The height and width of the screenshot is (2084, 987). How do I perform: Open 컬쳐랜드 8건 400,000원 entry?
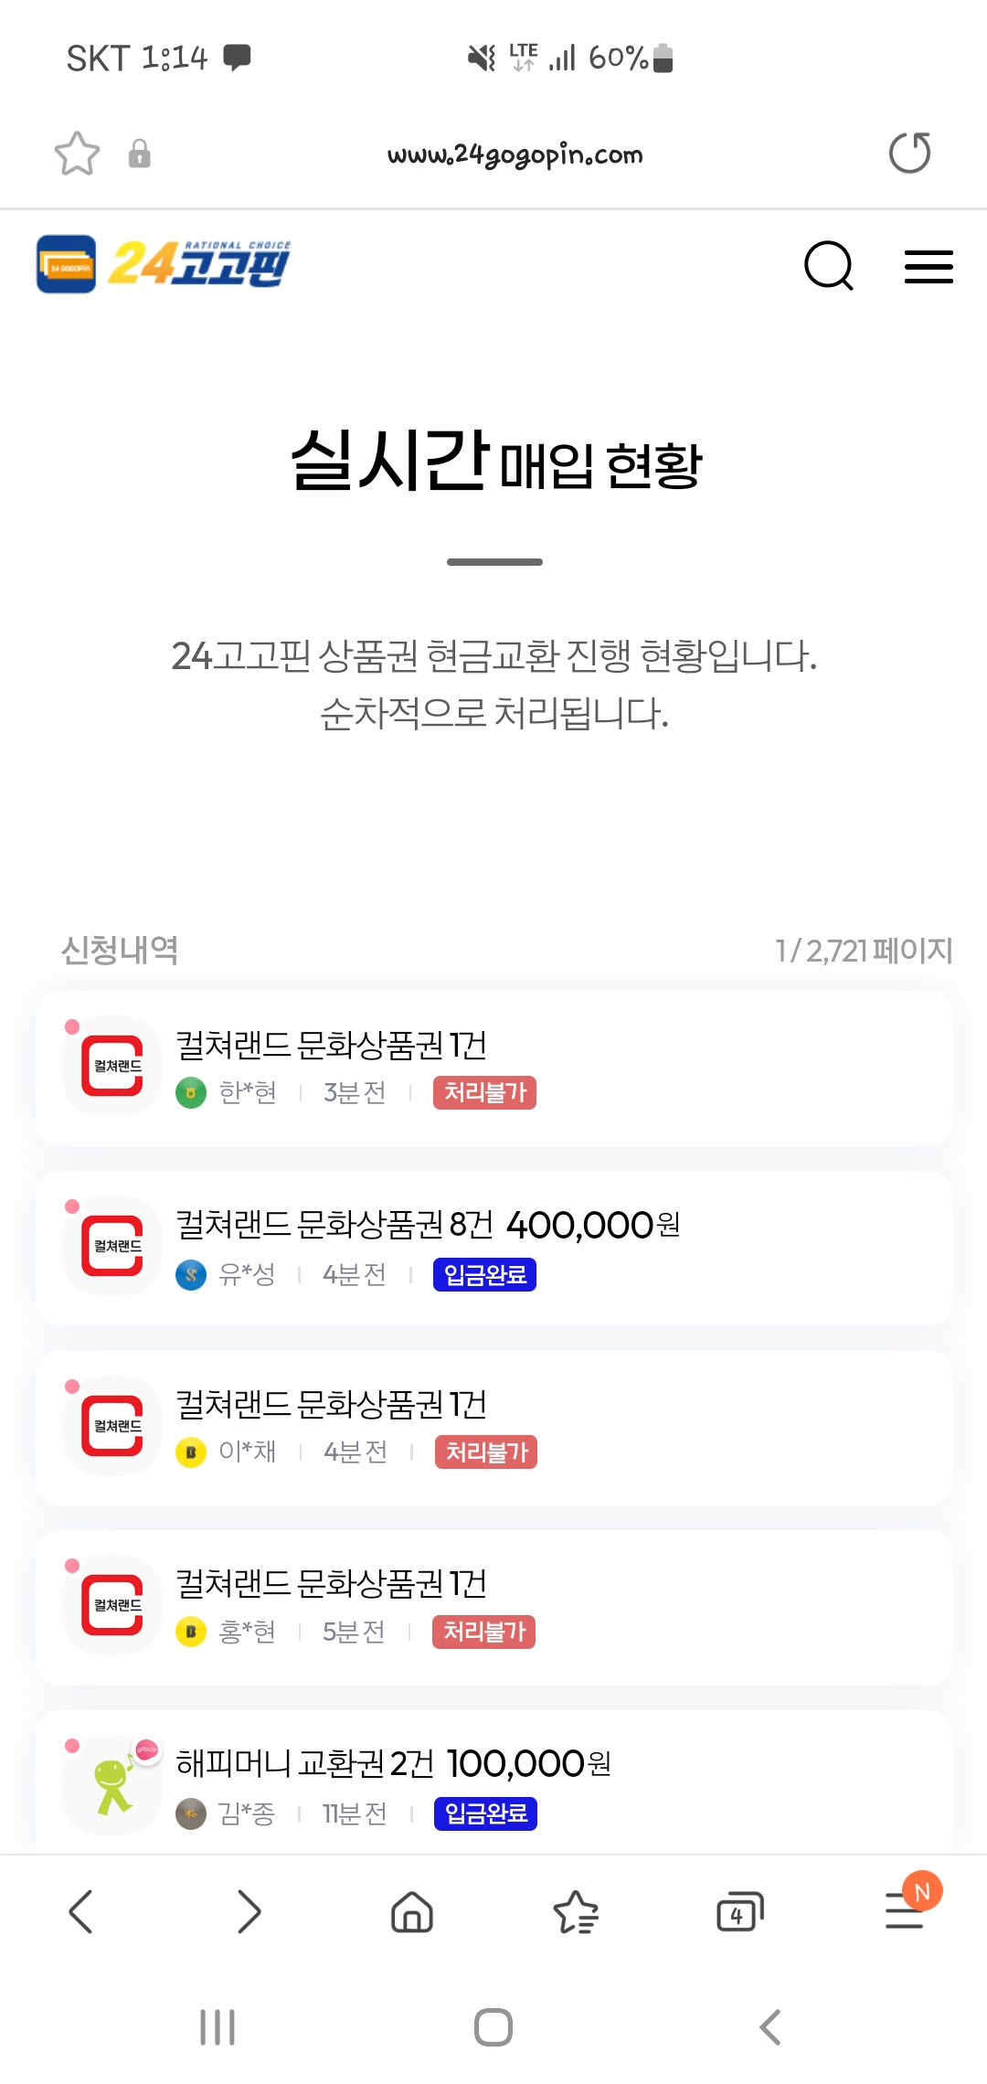pyautogui.click(x=494, y=1248)
